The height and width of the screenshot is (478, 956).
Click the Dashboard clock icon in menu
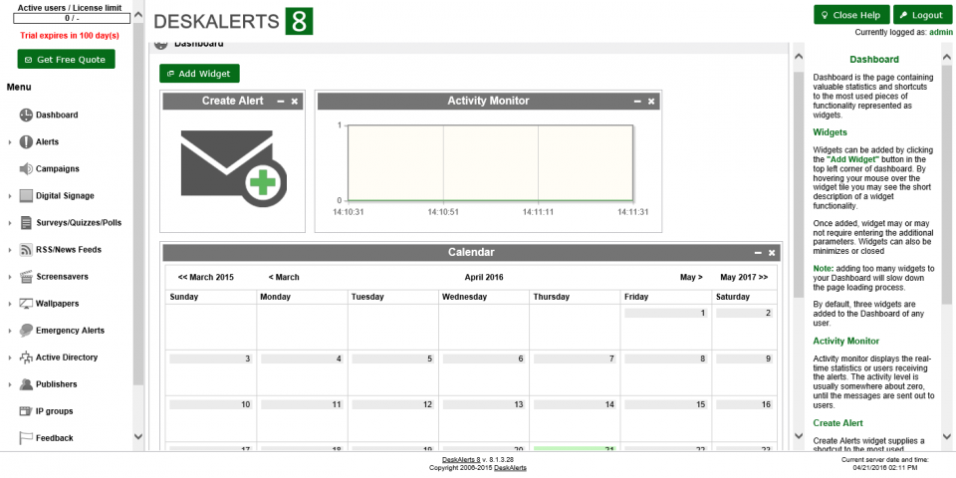pyautogui.click(x=26, y=115)
